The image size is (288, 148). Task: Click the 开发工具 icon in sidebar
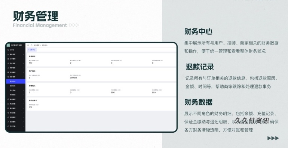[x=8, y=126]
